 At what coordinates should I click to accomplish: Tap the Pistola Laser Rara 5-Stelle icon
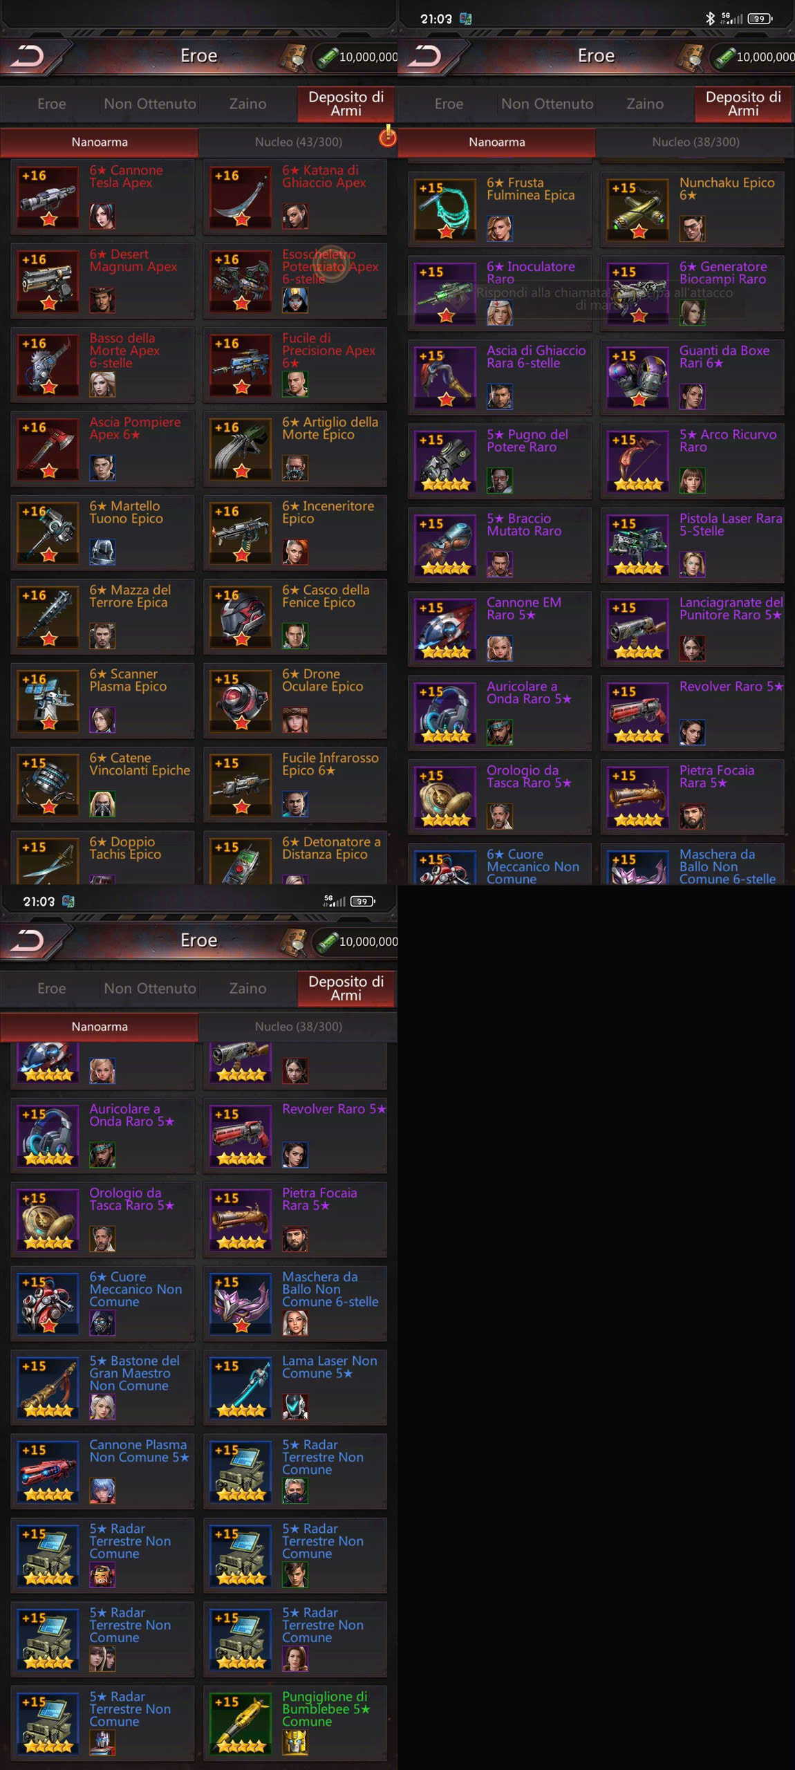pyautogui.click(x=638, y=545)
